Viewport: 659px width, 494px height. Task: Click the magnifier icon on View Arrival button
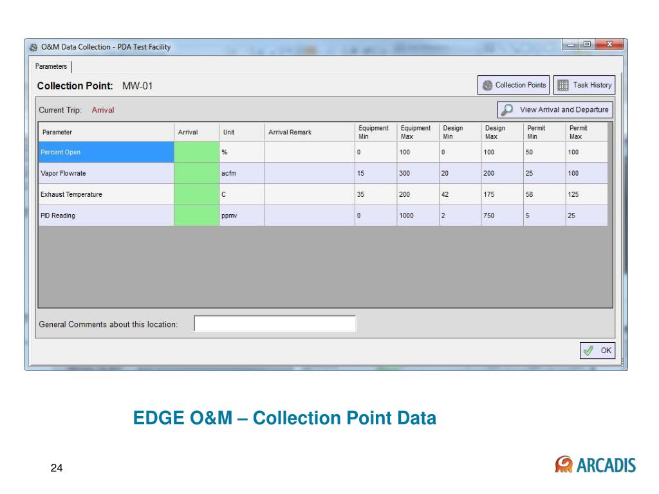pyautogui.click(x=507, y=109)
